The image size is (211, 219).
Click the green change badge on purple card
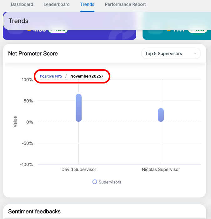click(58, 30)
